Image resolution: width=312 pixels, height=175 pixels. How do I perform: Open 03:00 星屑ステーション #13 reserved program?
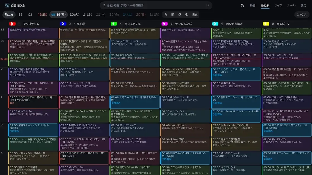[x=287, y=158]
